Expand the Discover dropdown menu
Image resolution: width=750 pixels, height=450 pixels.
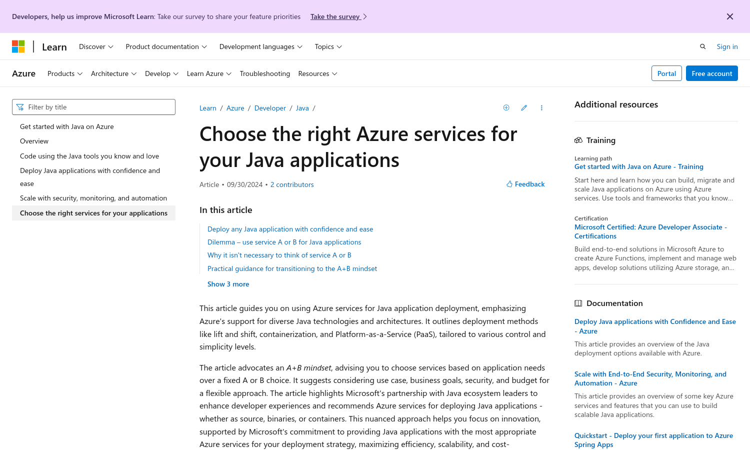point(96,46)
